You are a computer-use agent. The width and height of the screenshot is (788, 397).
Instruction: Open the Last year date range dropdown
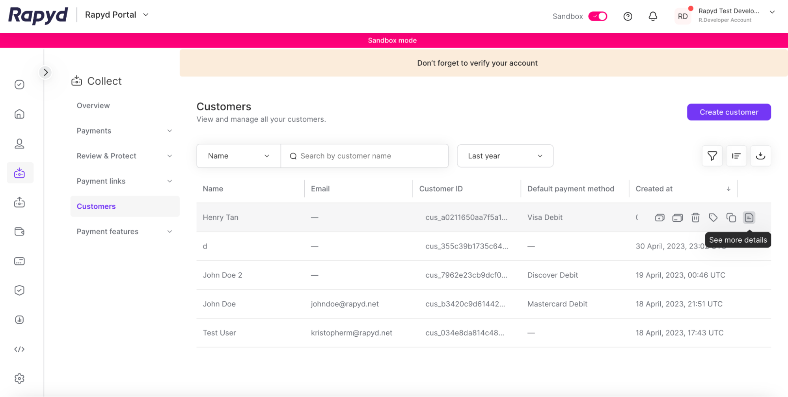tap(505, 156)
